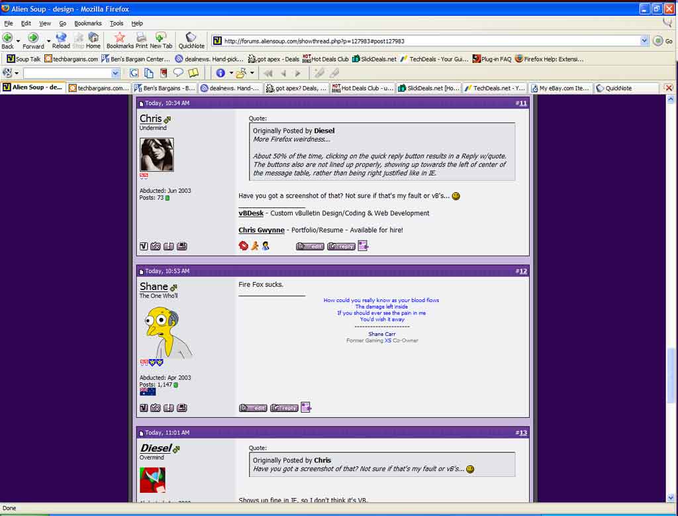Click the V profile icon under Chris's post
This screenshot has width=678, height=516.
tap(144, 246)
